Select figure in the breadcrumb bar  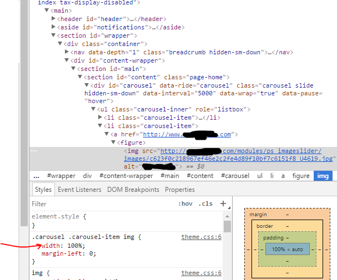coord(301,176)
